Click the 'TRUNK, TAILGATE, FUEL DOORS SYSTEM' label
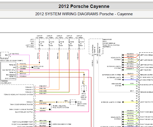 pyautogui.click(x=61, y=107)
